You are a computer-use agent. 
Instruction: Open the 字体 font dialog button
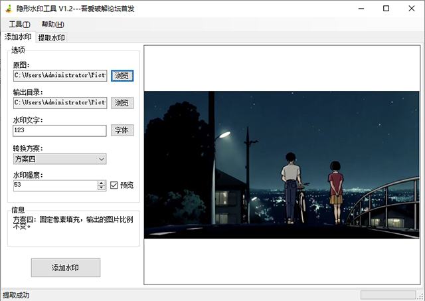pos(122,130)
